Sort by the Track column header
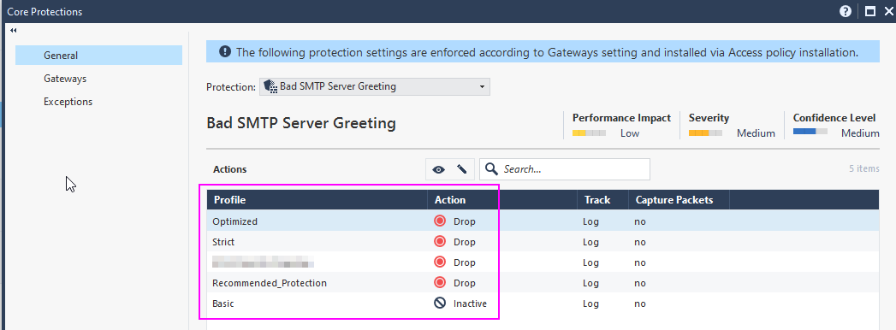The height and width of the screenshot is (330, 896). pos(602,200)
